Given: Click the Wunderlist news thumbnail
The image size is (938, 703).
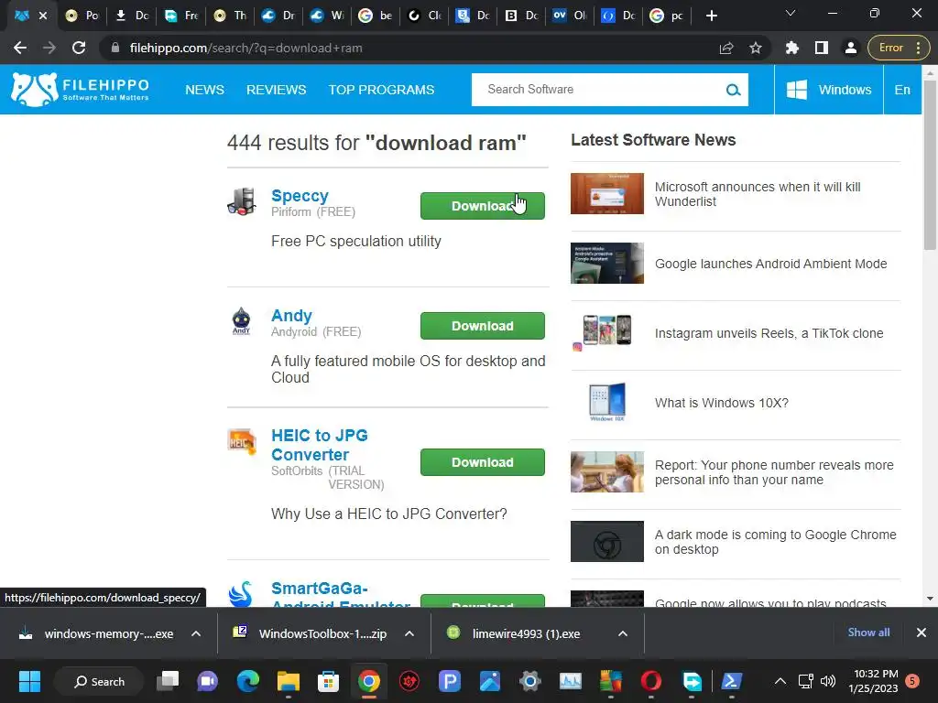Looking at the screenshot, I should (607, 194).
